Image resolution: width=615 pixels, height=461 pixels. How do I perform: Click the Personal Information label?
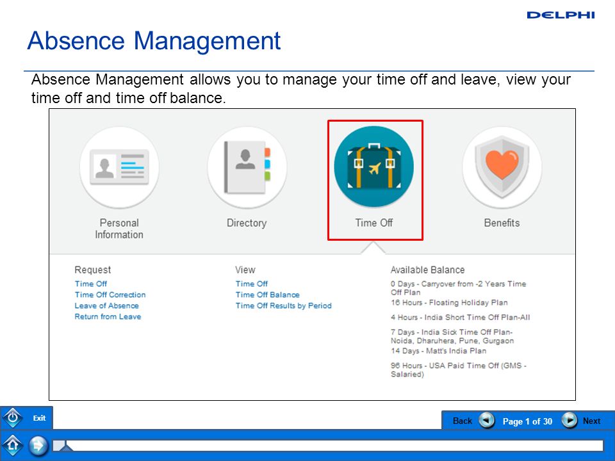pos(119,229)
